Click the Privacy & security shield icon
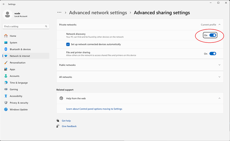 [x=6, y=103]
